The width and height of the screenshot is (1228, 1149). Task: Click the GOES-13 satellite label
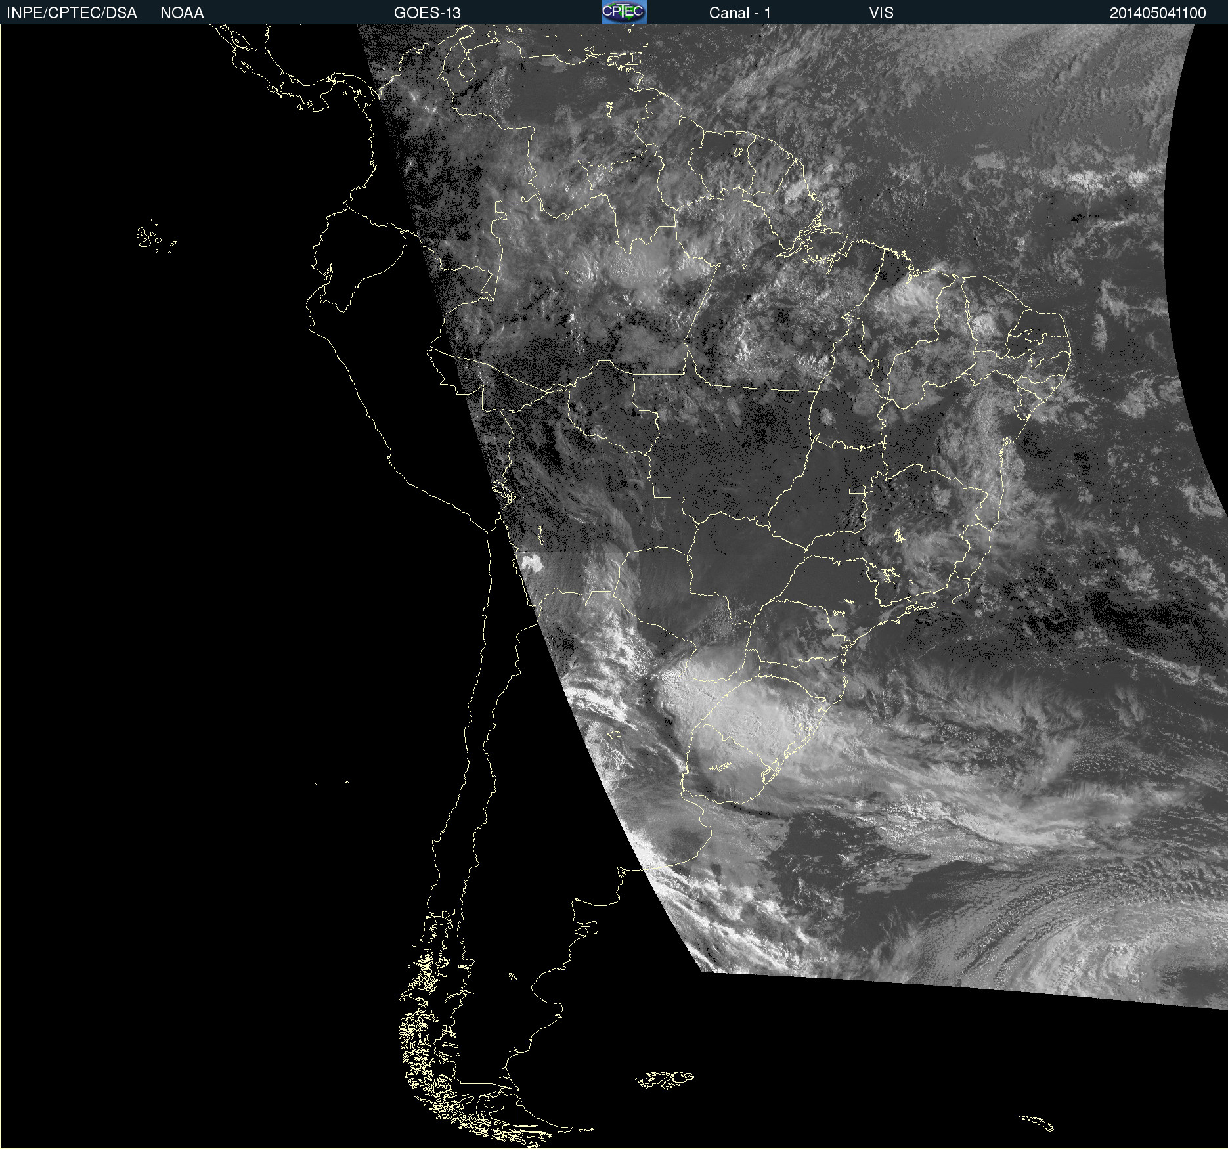click(x=428, y=13)
